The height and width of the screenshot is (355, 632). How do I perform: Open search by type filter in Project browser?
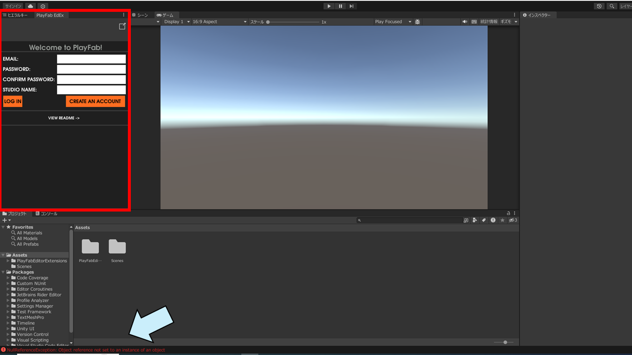[474, 220]
